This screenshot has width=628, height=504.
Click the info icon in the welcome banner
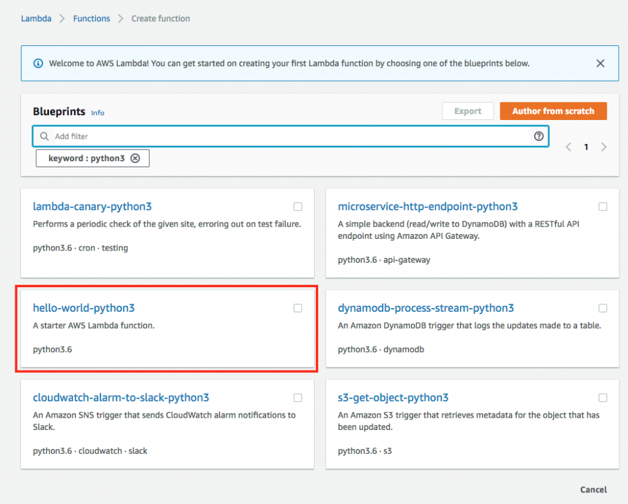(x=38, y=63)
